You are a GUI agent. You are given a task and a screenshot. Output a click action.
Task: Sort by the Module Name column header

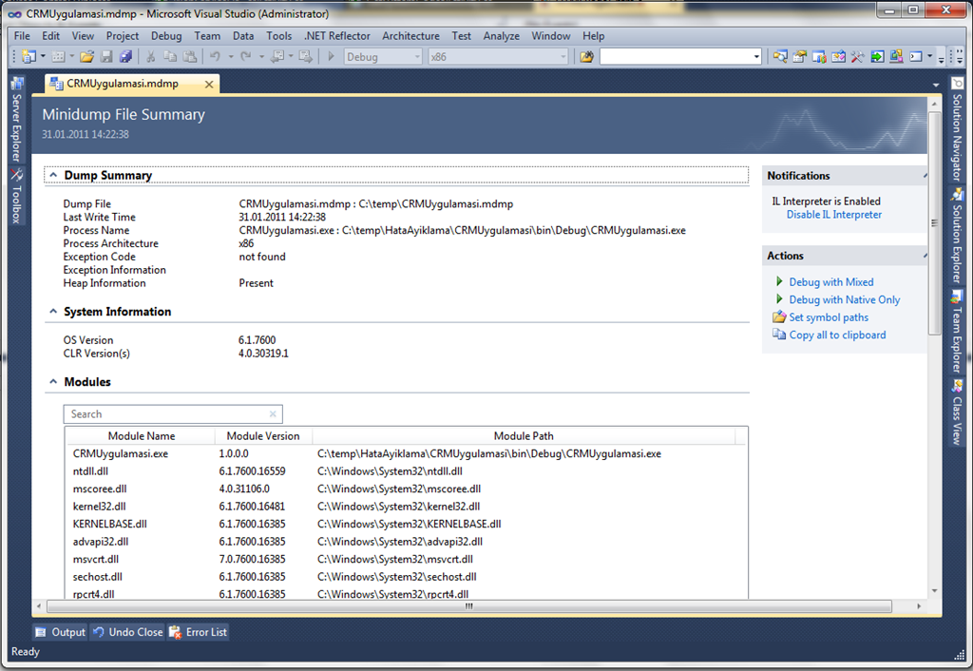pos(141,435)
